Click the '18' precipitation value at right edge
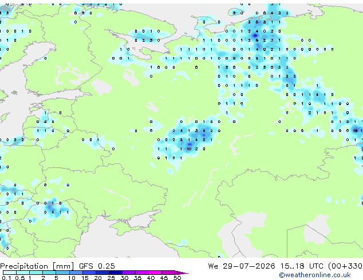Viewport: 363px width, 280px height. [355, 130]
